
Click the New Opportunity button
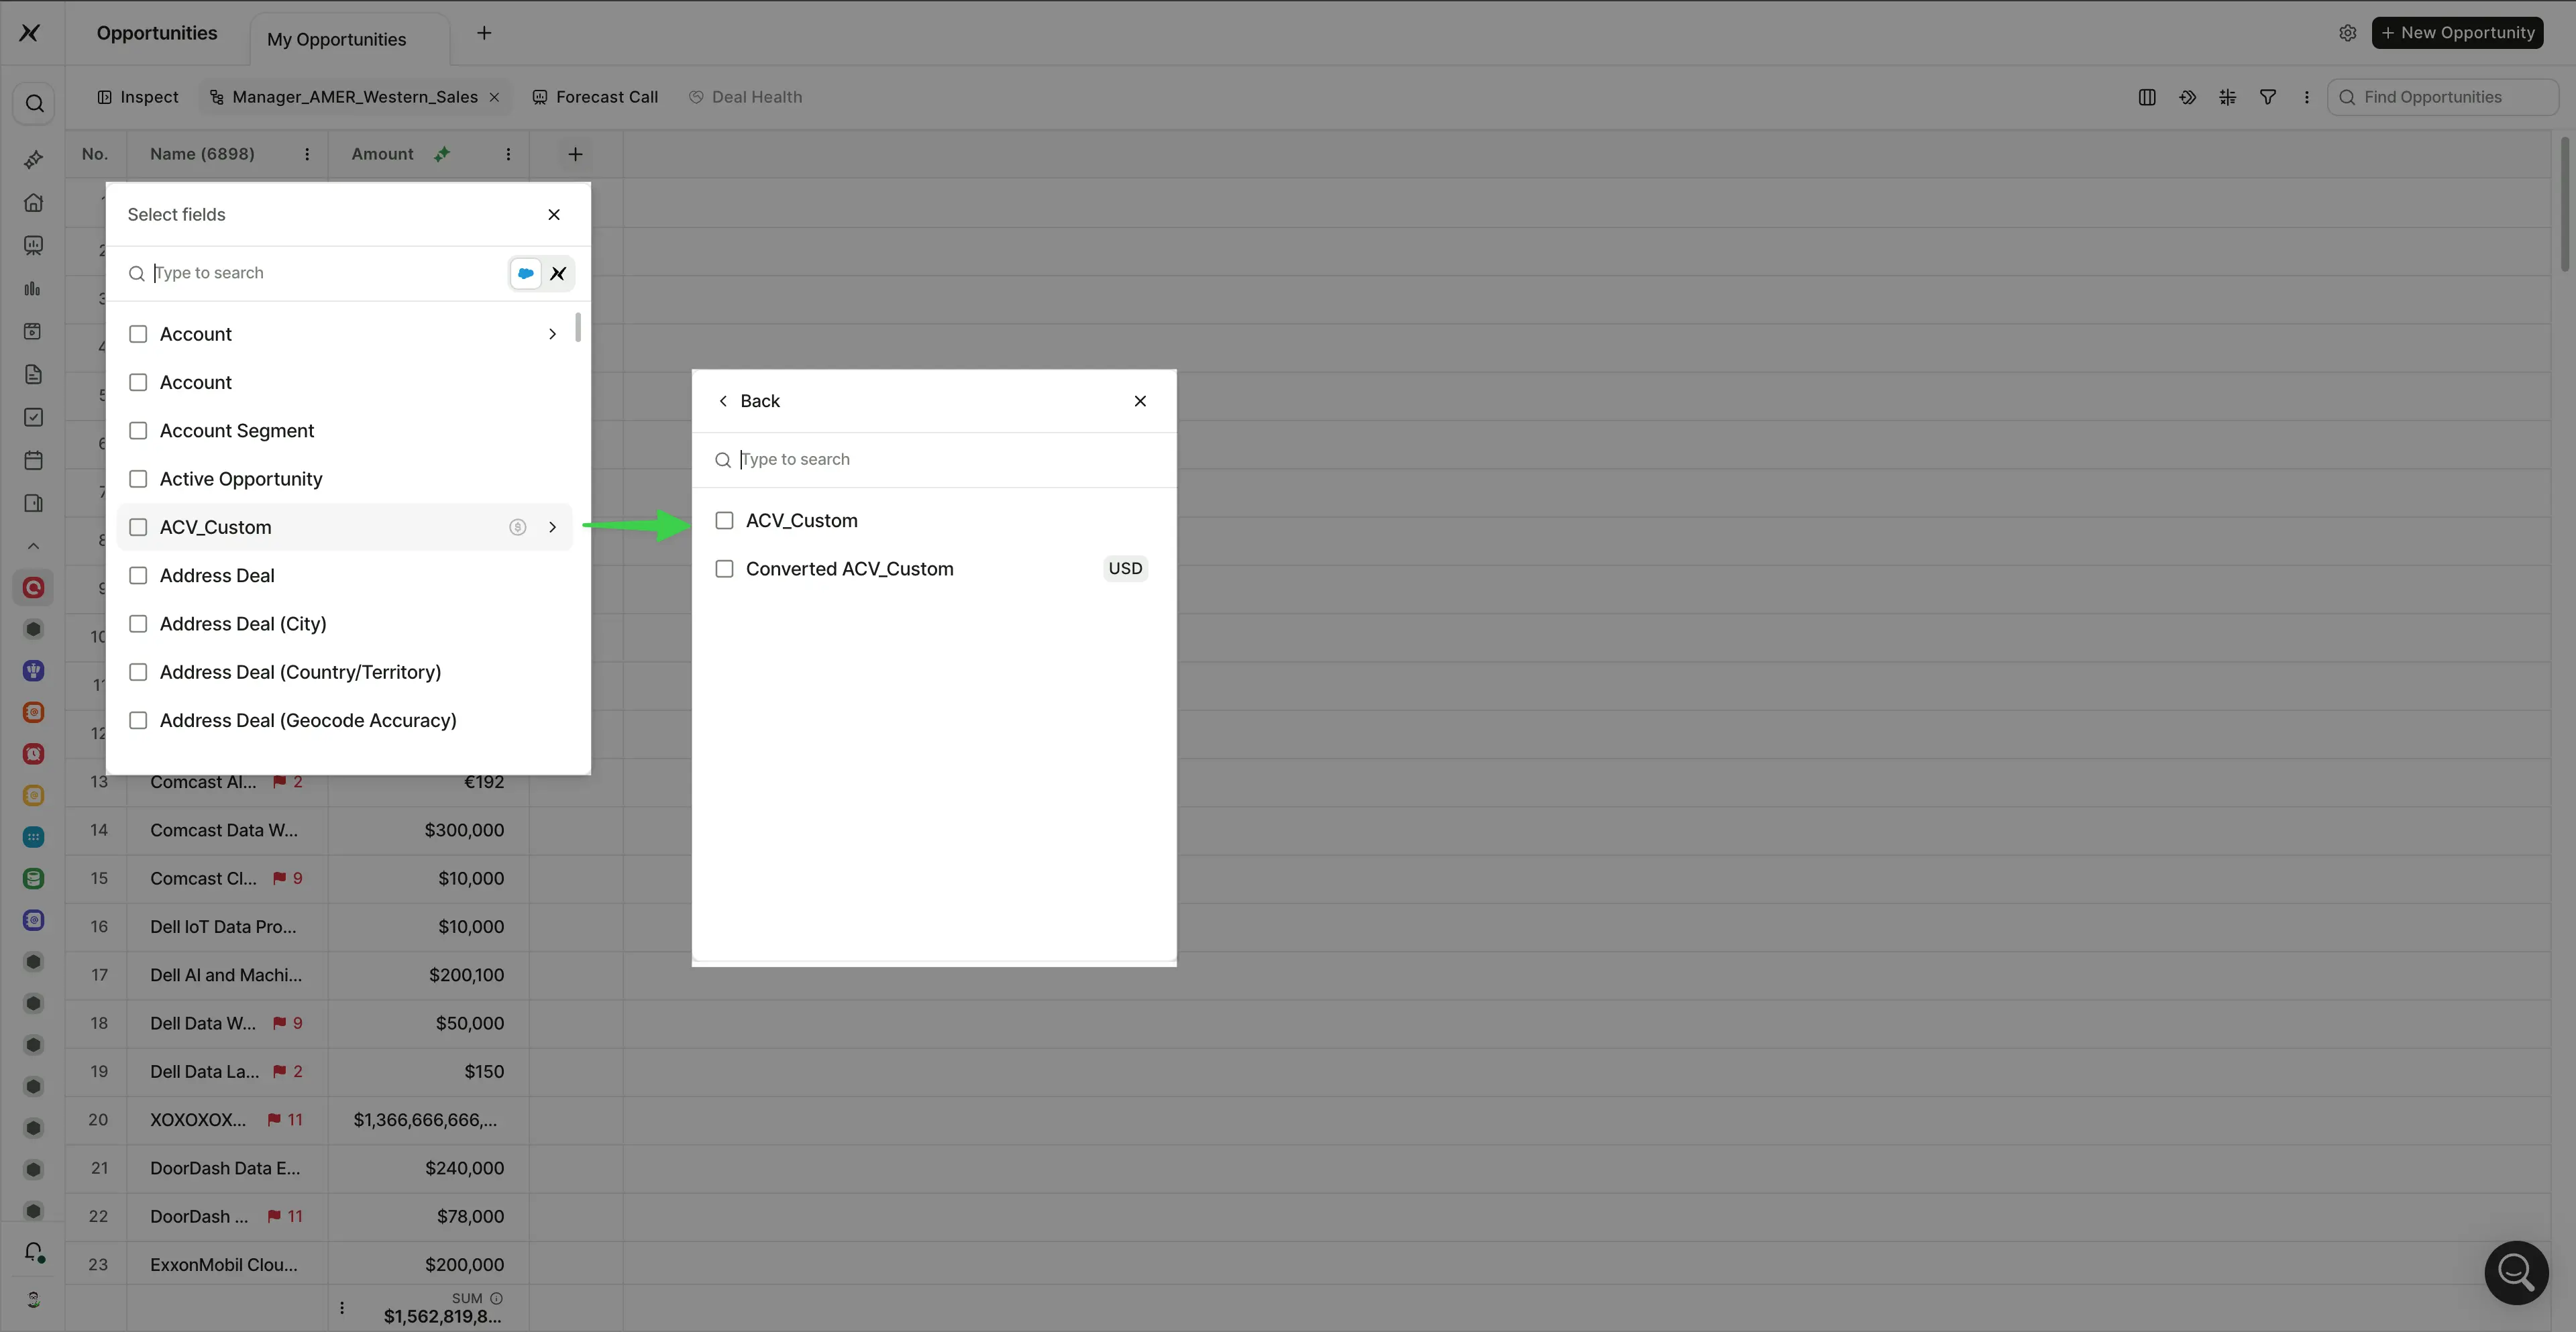point(2457,33)
